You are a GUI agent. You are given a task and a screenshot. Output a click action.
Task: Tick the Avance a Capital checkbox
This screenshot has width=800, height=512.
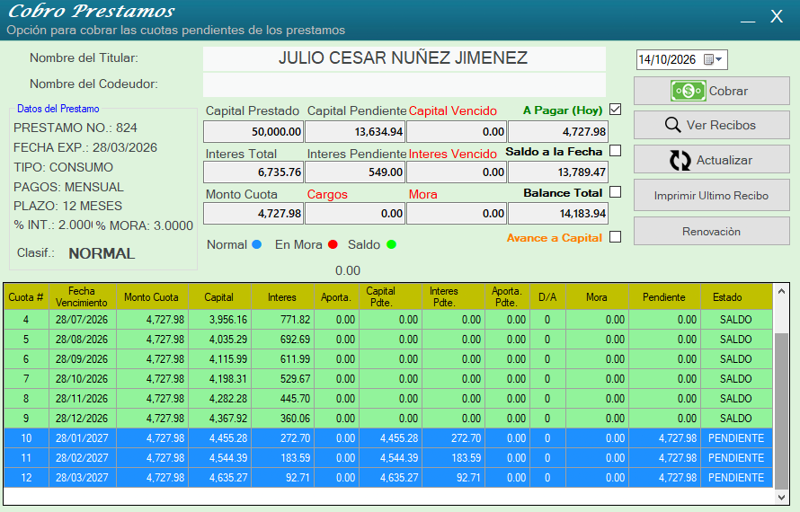pyautogui.click(x=616, y=237)
